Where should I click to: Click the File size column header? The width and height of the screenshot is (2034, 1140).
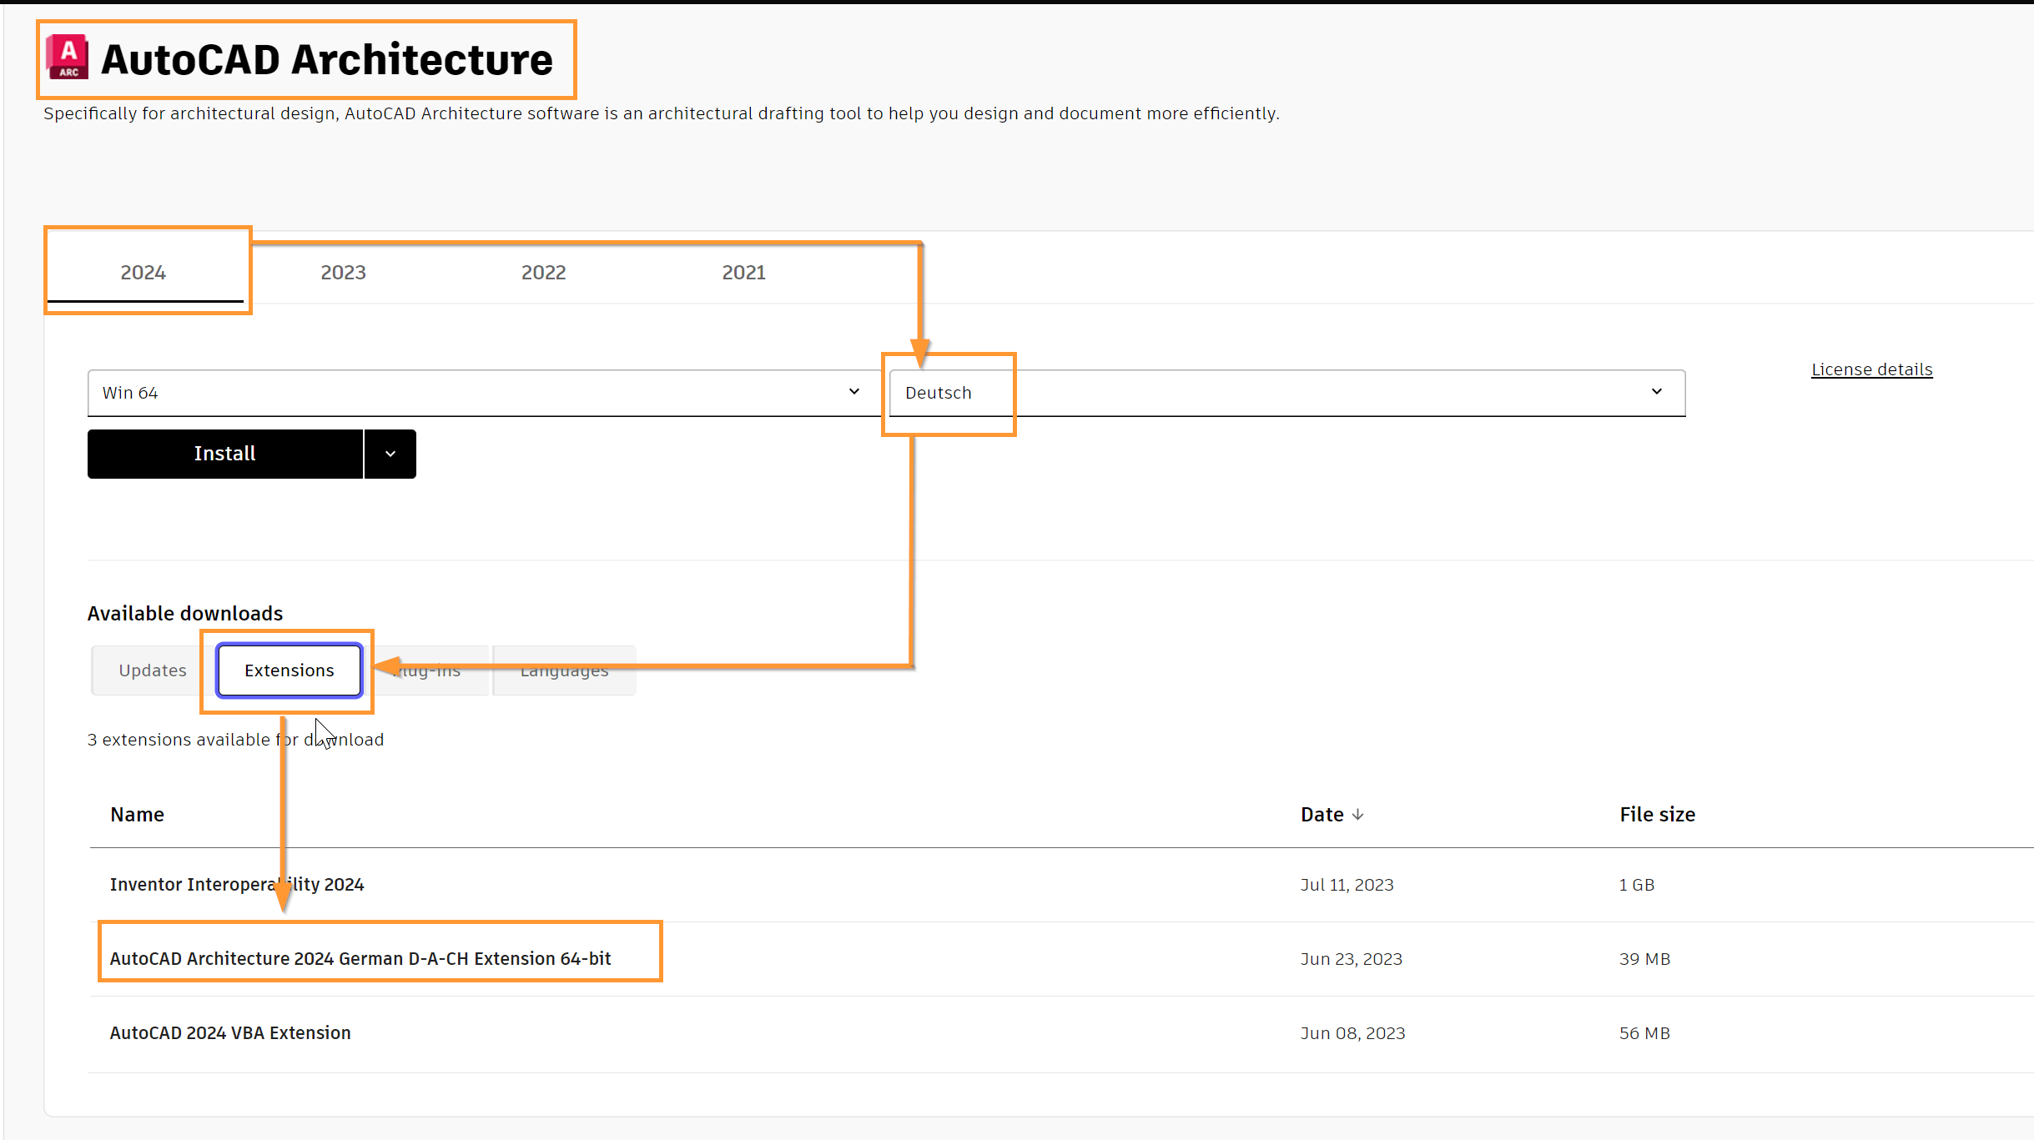click(1657, 815)
